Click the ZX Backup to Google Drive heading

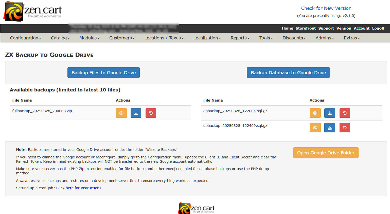tap(49, 55)
